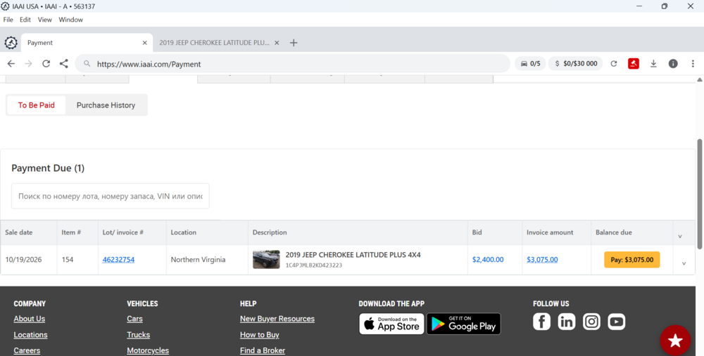Close the Payment tab
The width and height of the screenshot is (704, 356).
point(144,43)
